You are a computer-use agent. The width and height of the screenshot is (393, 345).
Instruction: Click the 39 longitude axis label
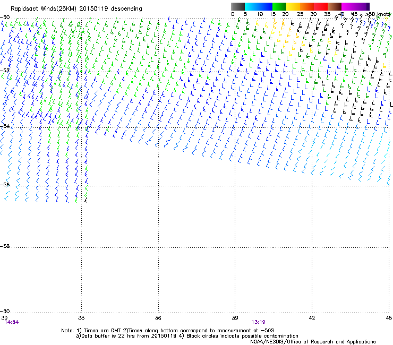pyautogui.click(x=235, y=318)
